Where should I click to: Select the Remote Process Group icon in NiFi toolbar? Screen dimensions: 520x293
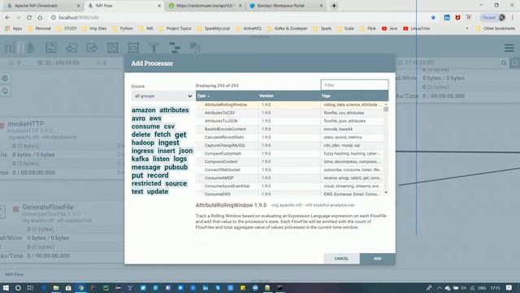click(133, 47)
